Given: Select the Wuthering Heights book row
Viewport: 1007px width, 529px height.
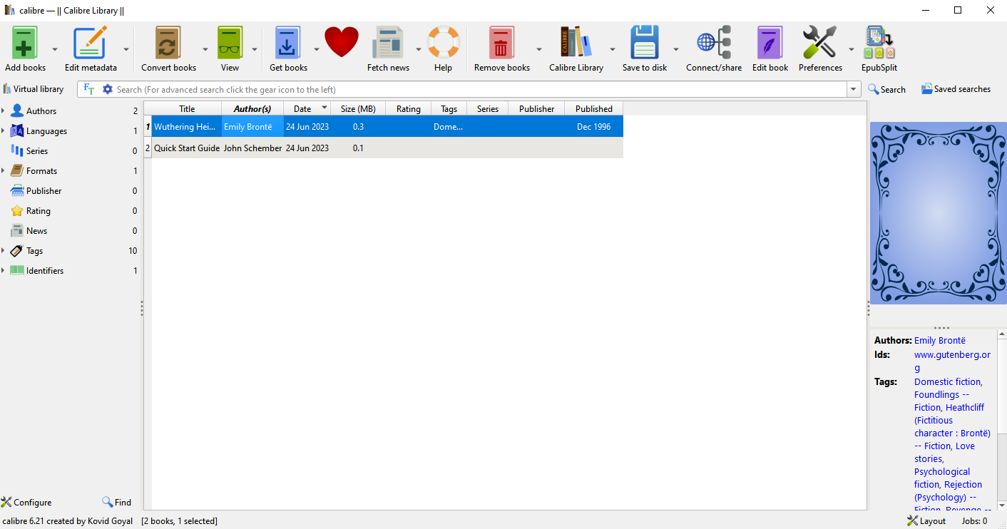Looking at the screenshot, I should [384, 127].
